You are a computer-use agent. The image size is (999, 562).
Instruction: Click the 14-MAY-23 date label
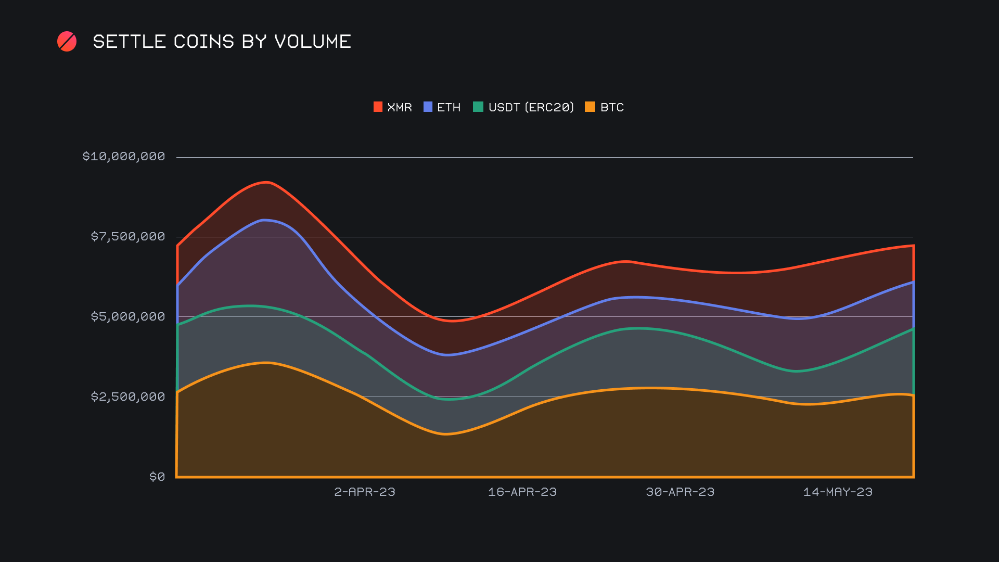click(838, 492)
